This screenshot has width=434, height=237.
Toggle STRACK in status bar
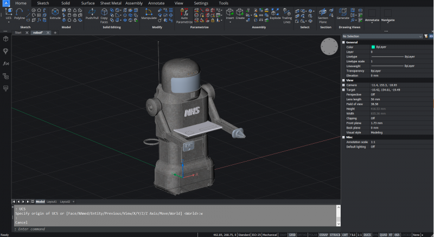(335, 235)
